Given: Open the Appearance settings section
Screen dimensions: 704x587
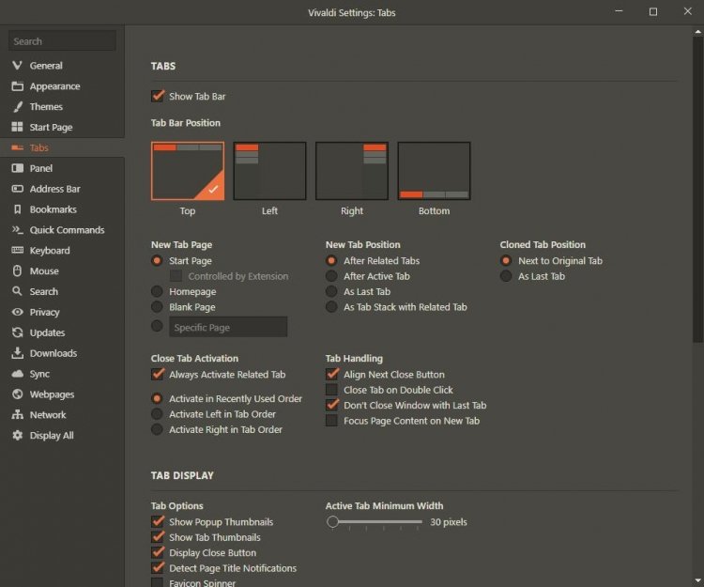Looking at the screenshot, I should click(54, 86).
